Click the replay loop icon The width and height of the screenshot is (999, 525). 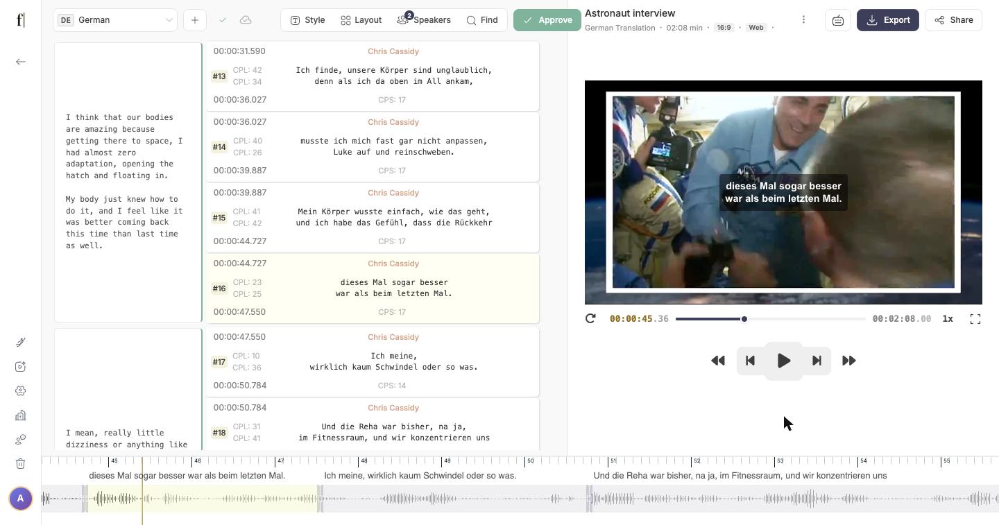(590, 318)
